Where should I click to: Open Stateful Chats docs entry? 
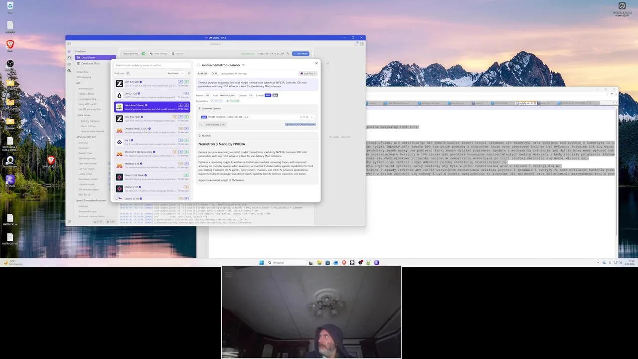(x=86, y=153)
